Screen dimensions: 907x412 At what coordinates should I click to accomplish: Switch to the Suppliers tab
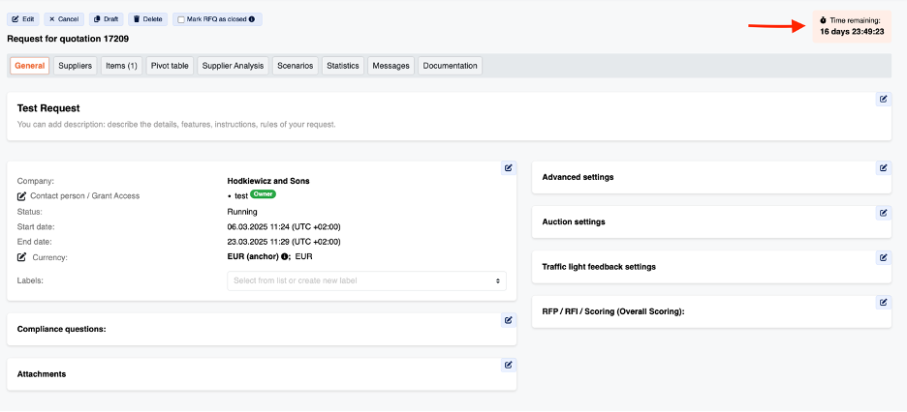[76, 66]
